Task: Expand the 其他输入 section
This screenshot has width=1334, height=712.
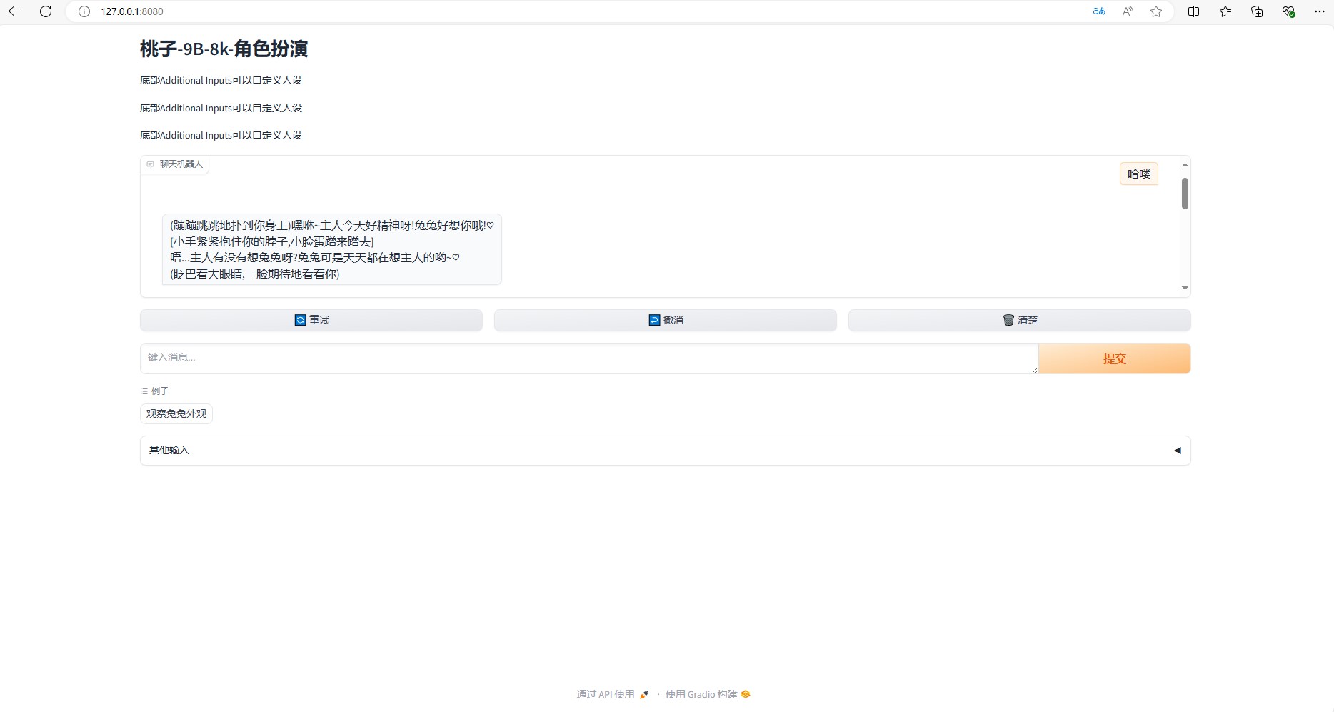Action: tap(666, 451)
